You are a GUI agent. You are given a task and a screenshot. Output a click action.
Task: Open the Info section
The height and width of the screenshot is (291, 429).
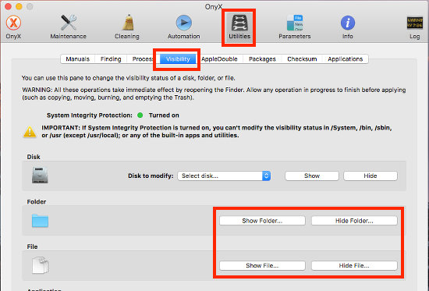pyautogui.click(x=348, y=27)
